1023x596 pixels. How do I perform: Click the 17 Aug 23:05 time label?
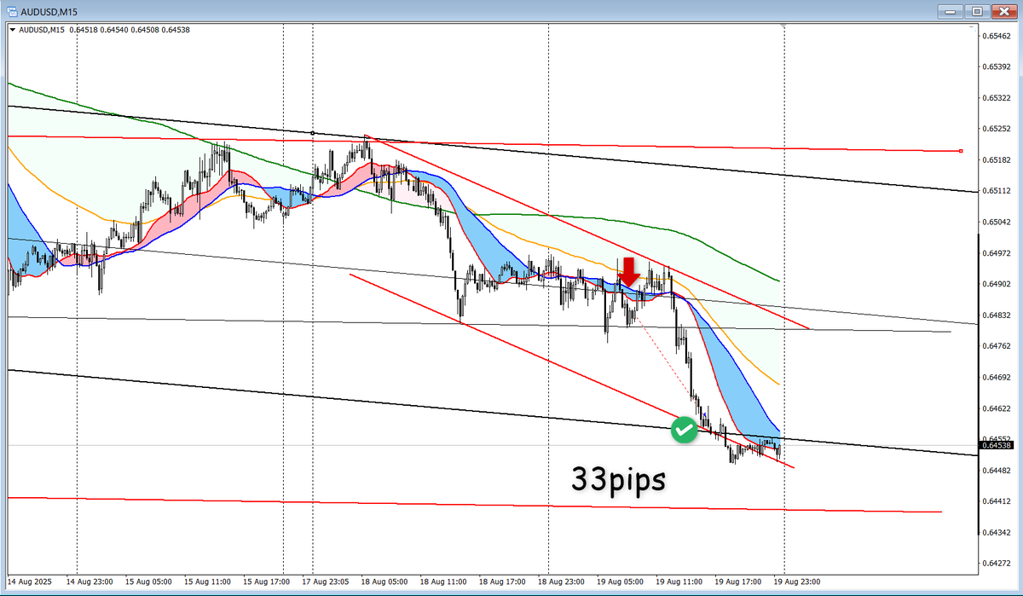point(326,581)
